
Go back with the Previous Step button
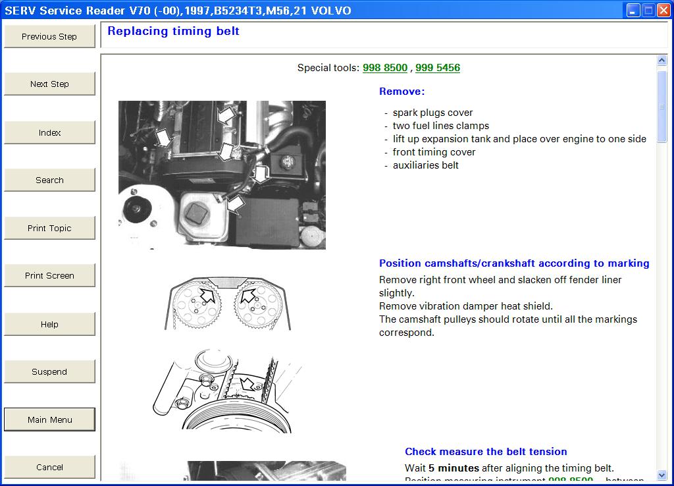(49, 37)
